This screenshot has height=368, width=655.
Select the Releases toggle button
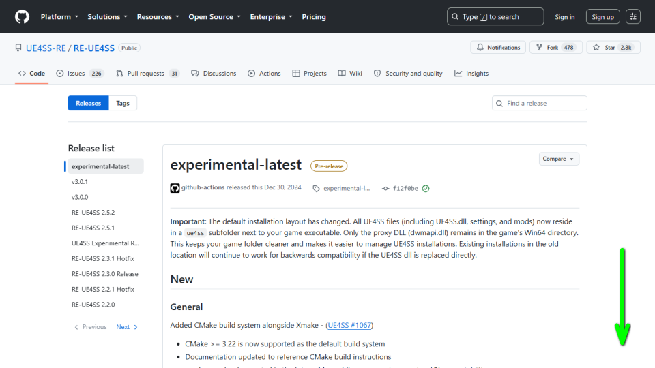(x=88, y=103)
